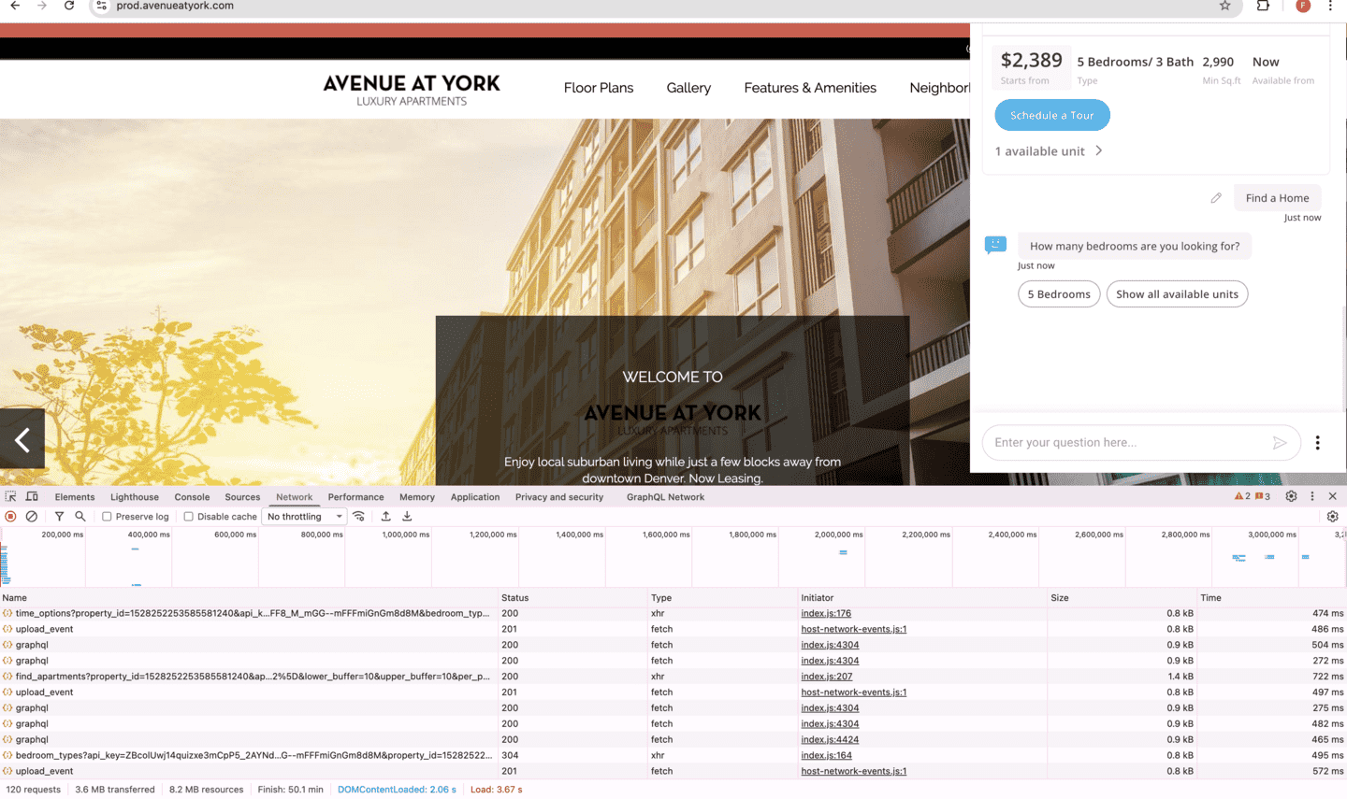
Task: Open the Floor Plans menu item
Action: point(599,88)
